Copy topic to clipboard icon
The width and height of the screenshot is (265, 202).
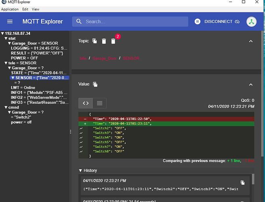coord(95,41)
